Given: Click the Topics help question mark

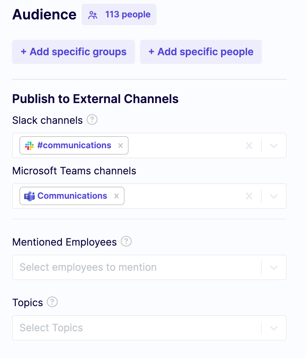Looking at the screenshot, I should click(x=52, y=302).
